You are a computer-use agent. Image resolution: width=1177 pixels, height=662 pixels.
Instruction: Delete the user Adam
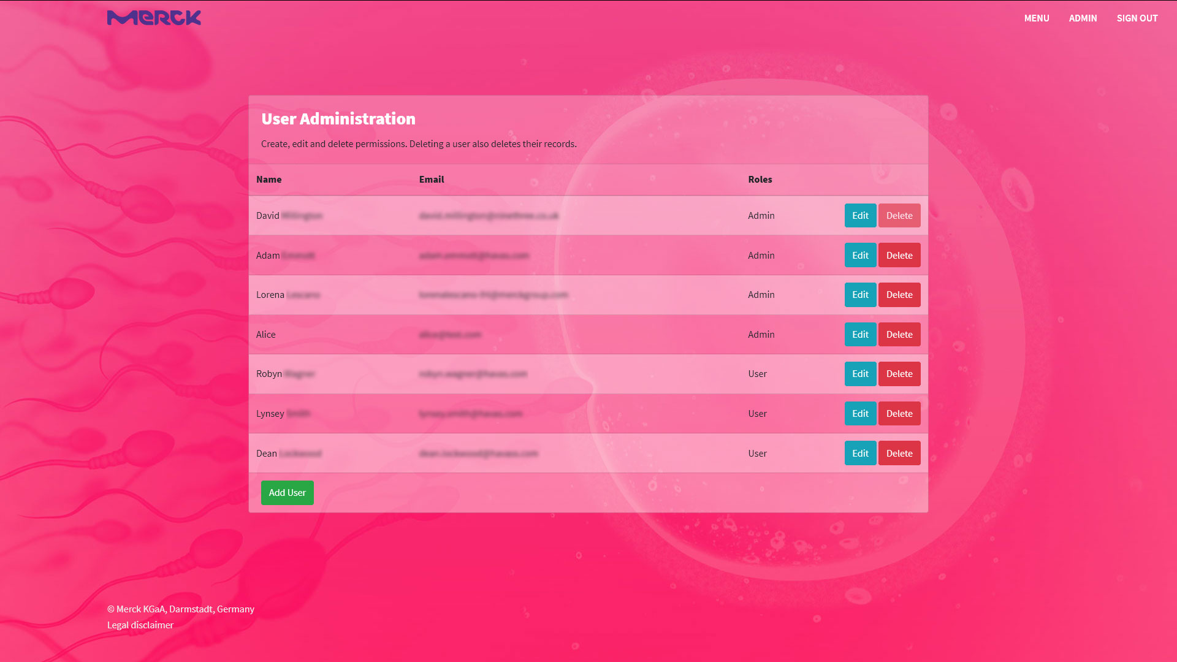click(x=899, y=255)
